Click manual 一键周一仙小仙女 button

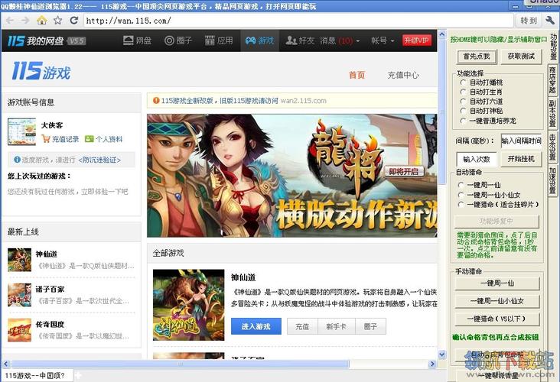point(497,301)
